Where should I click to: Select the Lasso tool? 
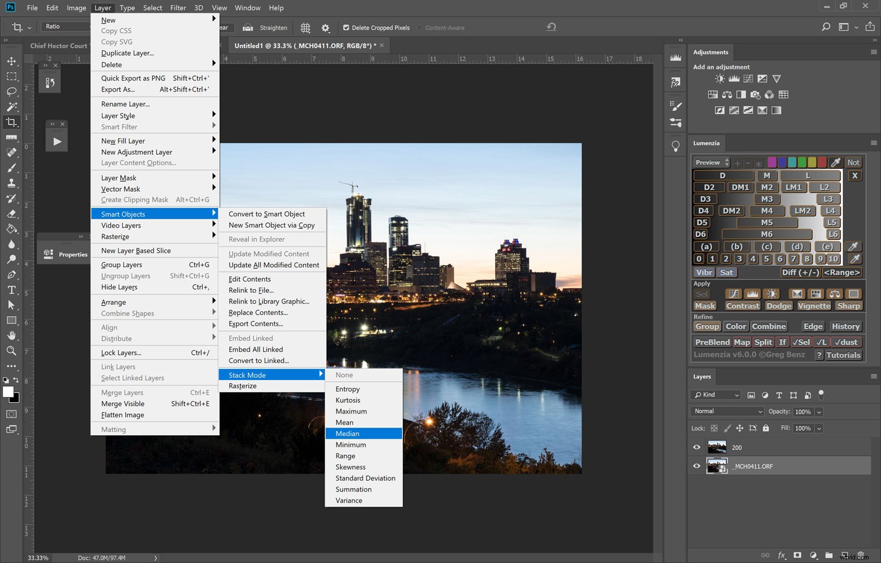12,91
